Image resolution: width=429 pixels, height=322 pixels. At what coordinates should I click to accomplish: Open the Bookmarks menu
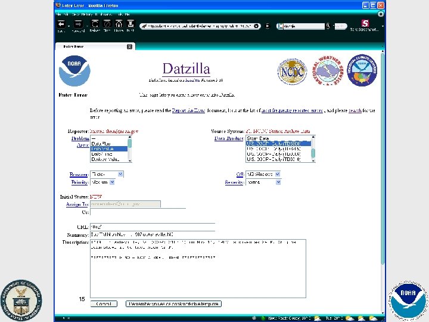104,14
